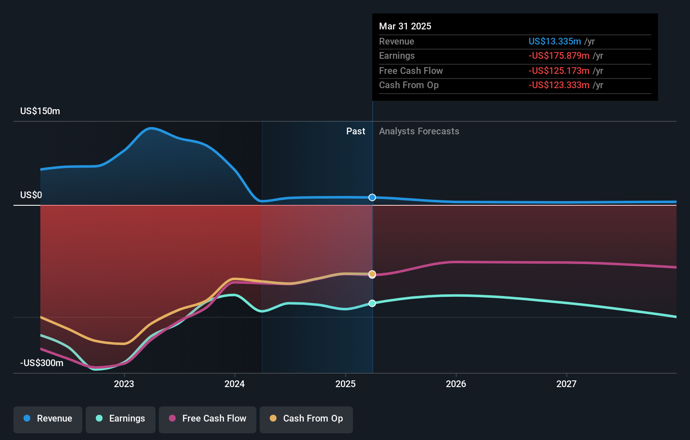Click the 2023 x-axis label

coord(124,384)
